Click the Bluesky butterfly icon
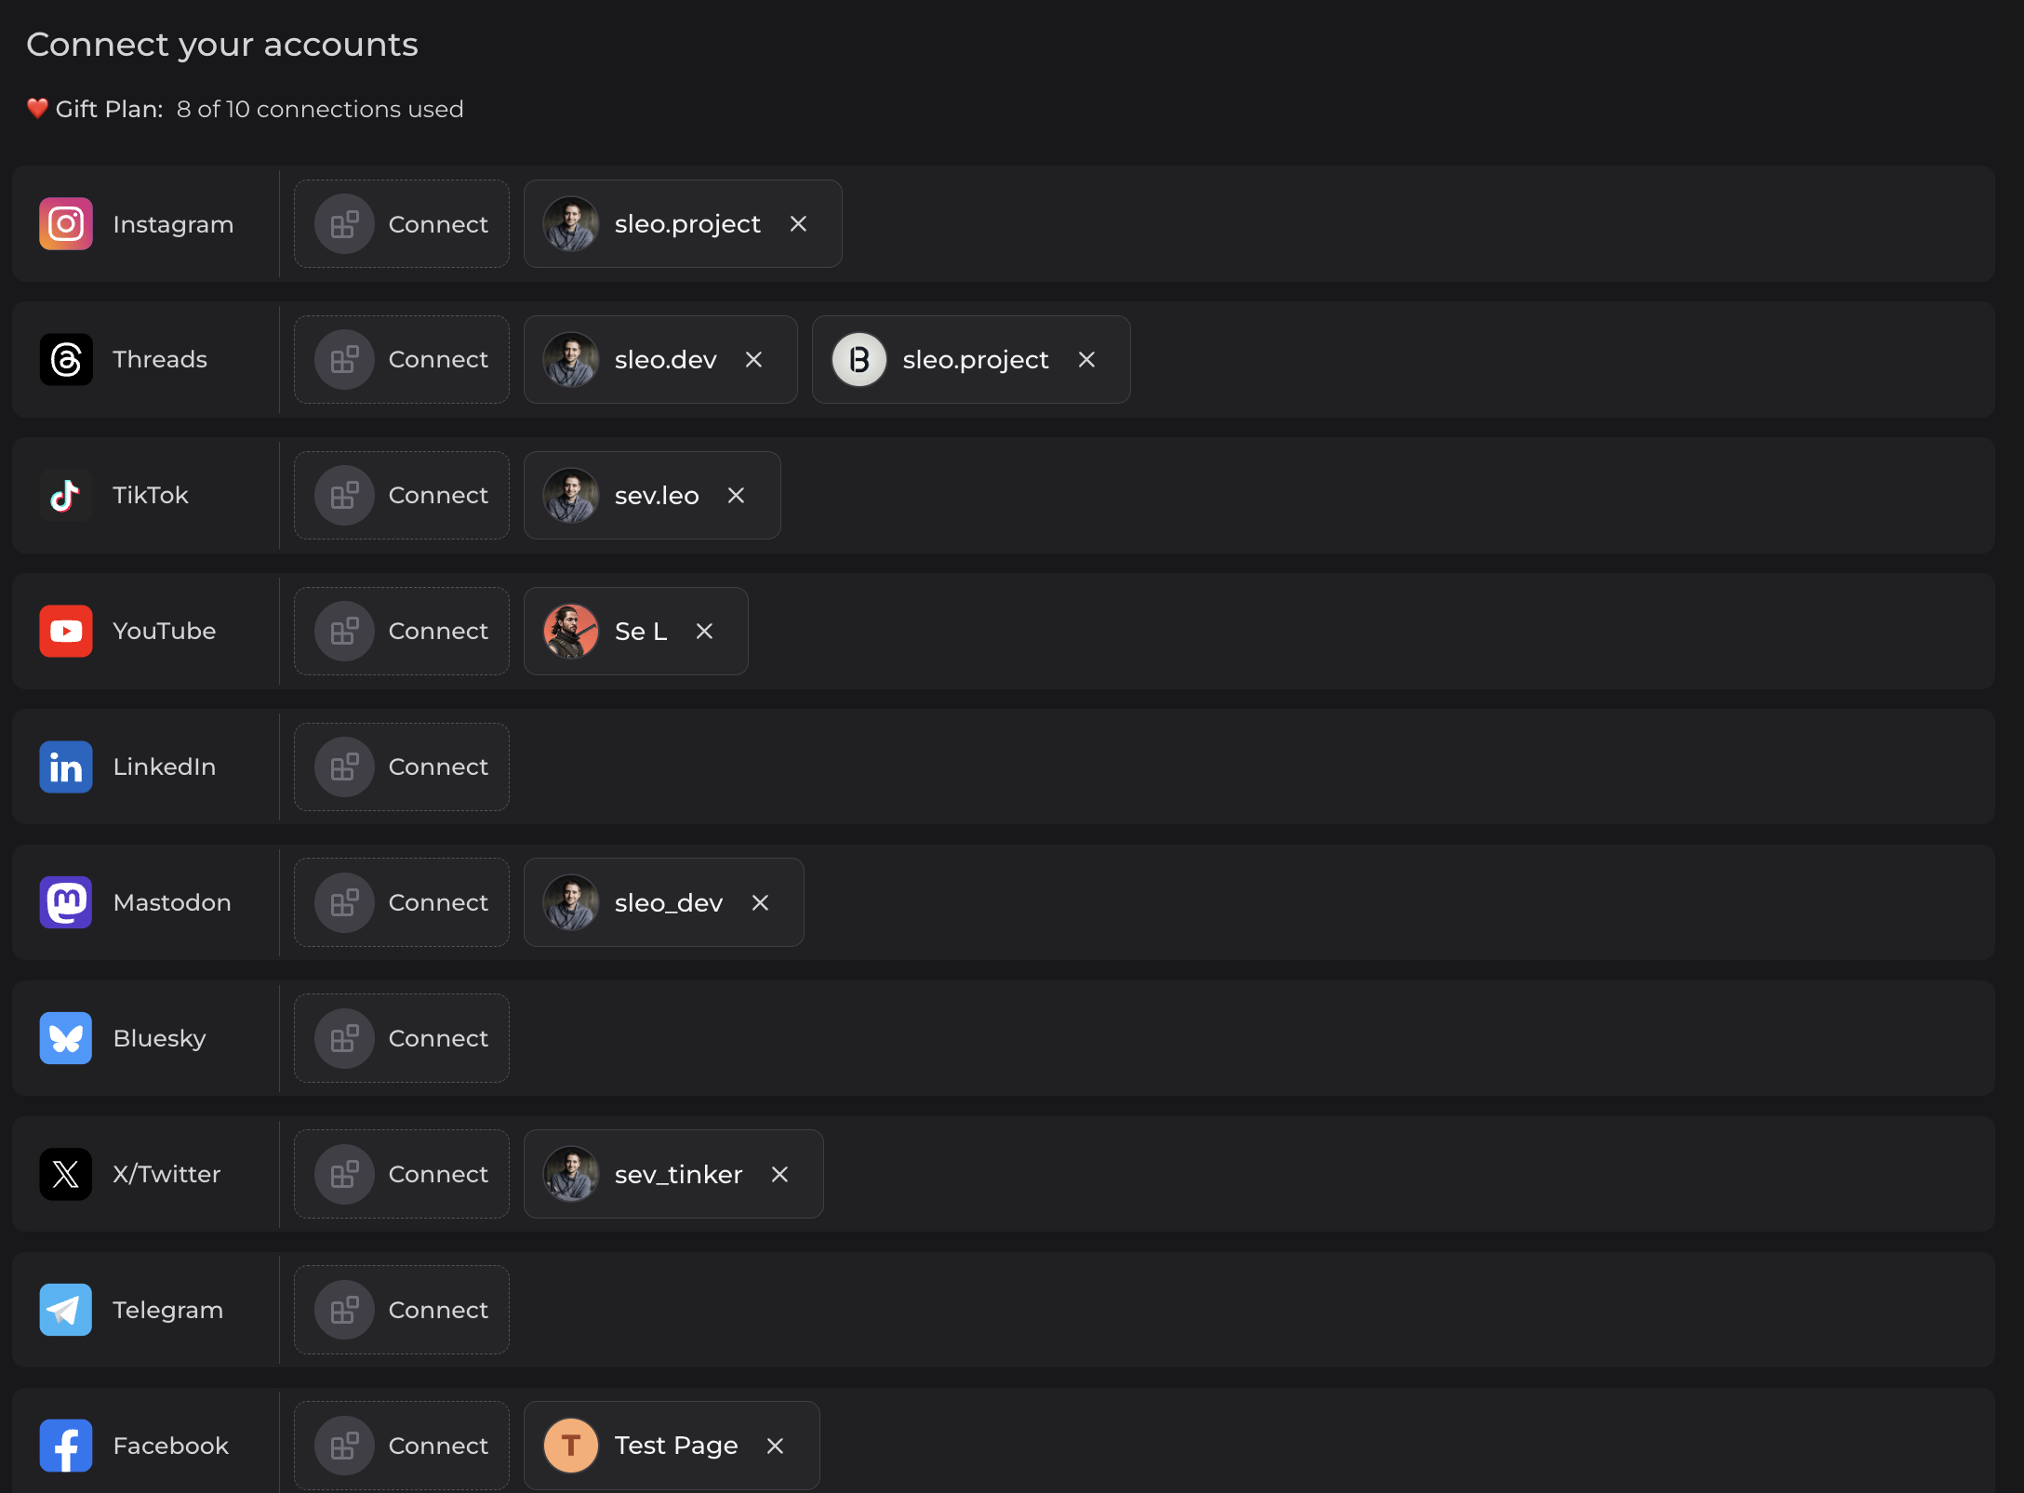 tap(66, 1038)
